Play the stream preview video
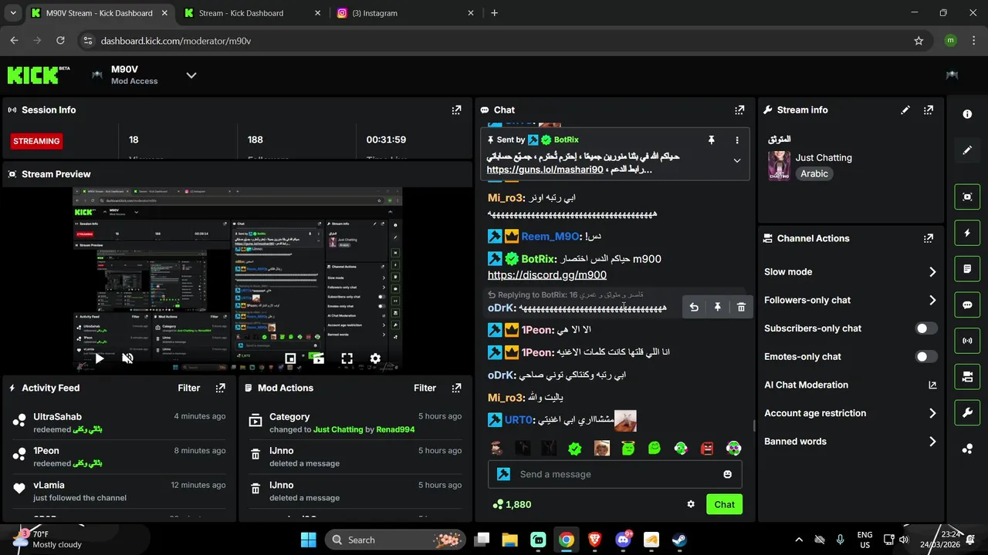The height and width of the screenshot is (555, 988). click(x=100, y=358)
